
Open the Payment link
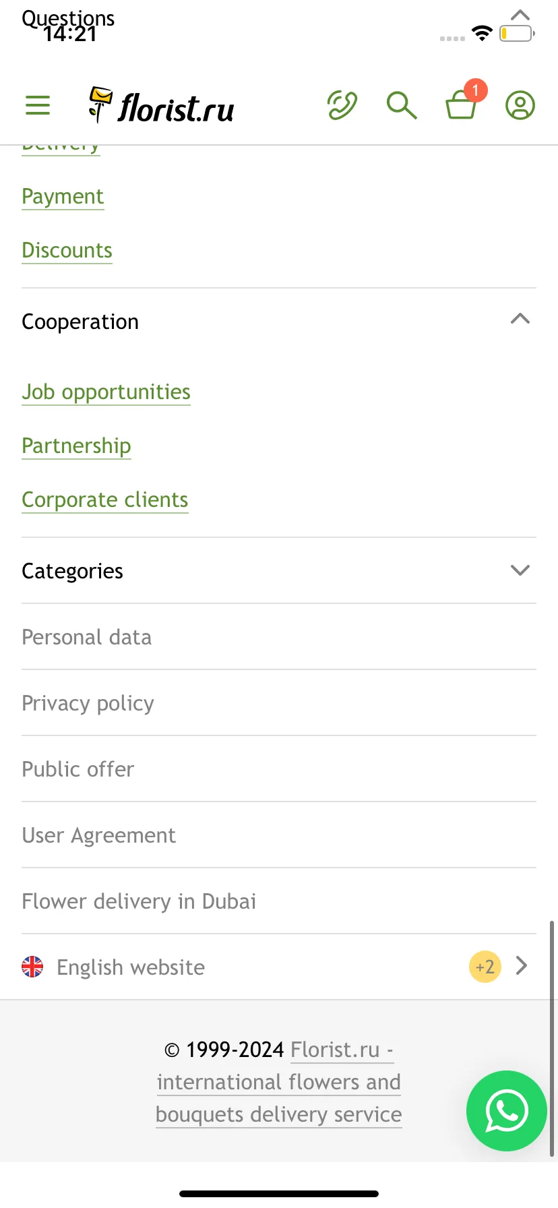pos(63,196)
